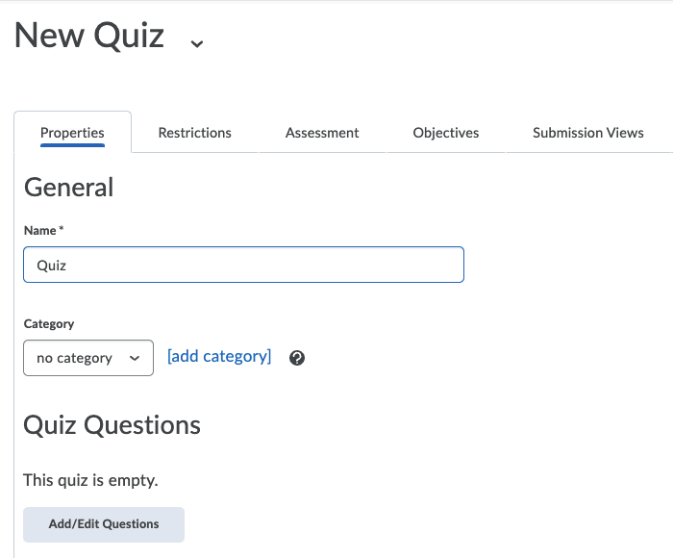The height and width of the screenshot is (558, 673).
Task: Select the Objectives tab
Action: click(445, 133)
